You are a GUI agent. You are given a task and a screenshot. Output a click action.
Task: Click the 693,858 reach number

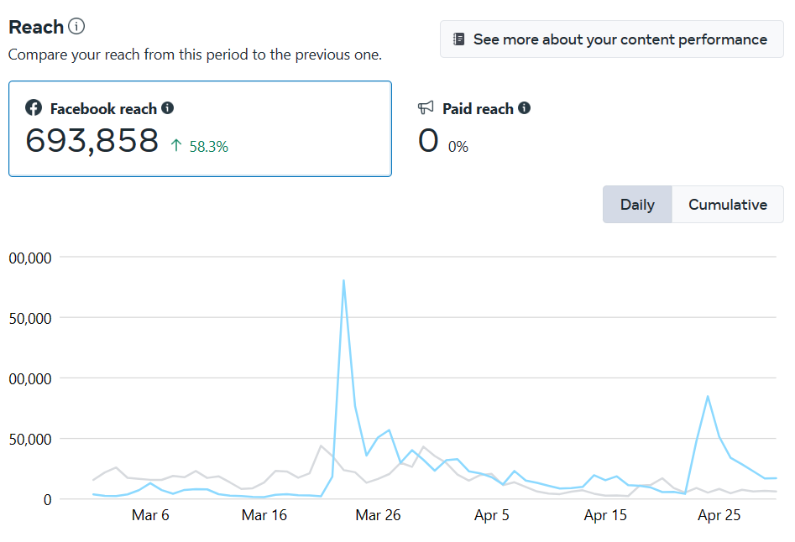point(92,141)
